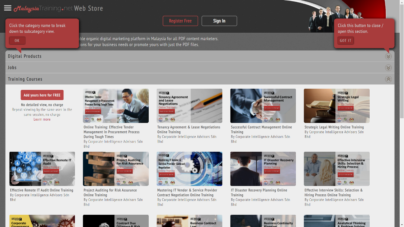
Task: Open Successful Contract Management course thumbnail
Action: (263, 106)
